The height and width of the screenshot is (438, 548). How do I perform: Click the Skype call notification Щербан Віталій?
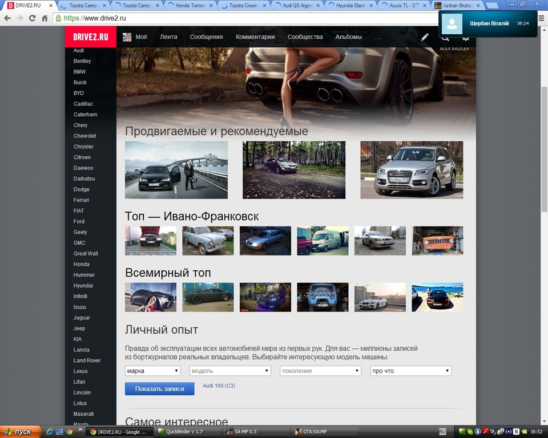click(x=489, y=23)
